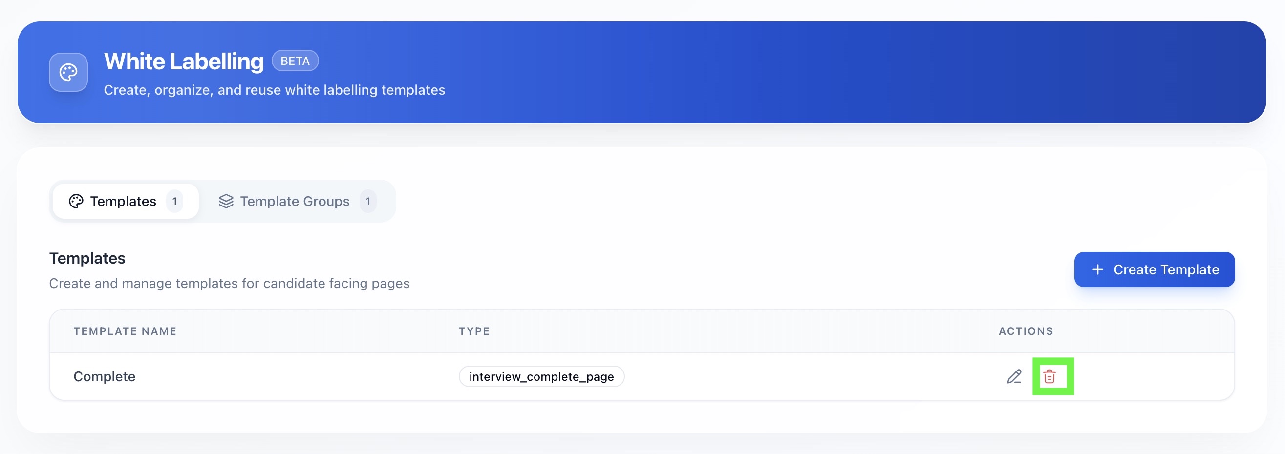
Task: Click the palette icon on the Templates tab
Action: click(76, 201)
